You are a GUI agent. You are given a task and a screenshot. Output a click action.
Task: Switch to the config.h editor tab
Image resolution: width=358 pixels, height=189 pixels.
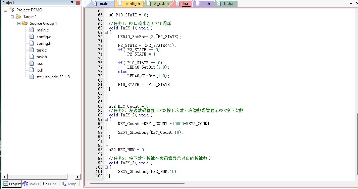(130, 4)
